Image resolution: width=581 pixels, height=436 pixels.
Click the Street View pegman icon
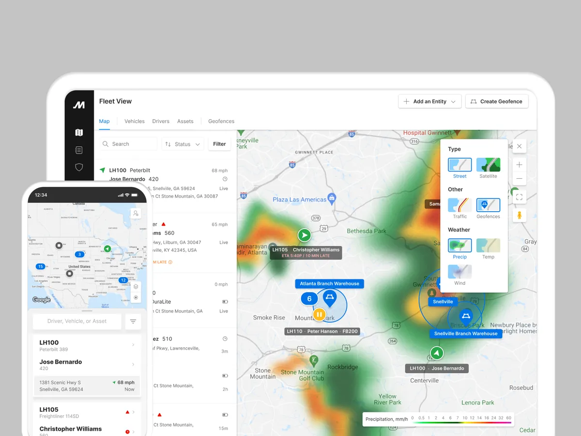pyautogui.click(x=519, y=215)
